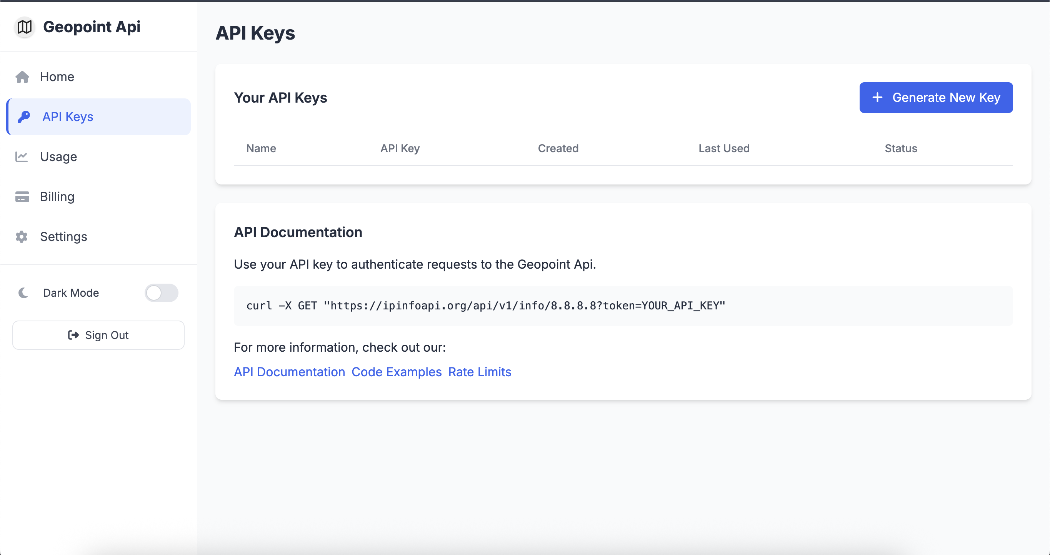Click the Last Used column header
The width and height of the screenshot is (1050, 555).
(x=724, y=148)
